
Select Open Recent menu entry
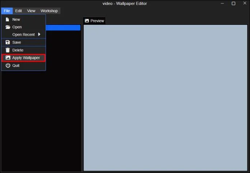click(24, 35)
